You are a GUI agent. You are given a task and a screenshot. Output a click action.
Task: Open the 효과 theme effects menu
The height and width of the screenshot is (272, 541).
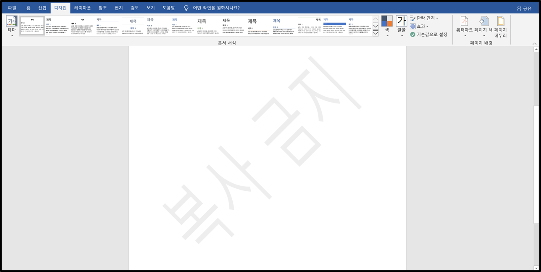419,26
